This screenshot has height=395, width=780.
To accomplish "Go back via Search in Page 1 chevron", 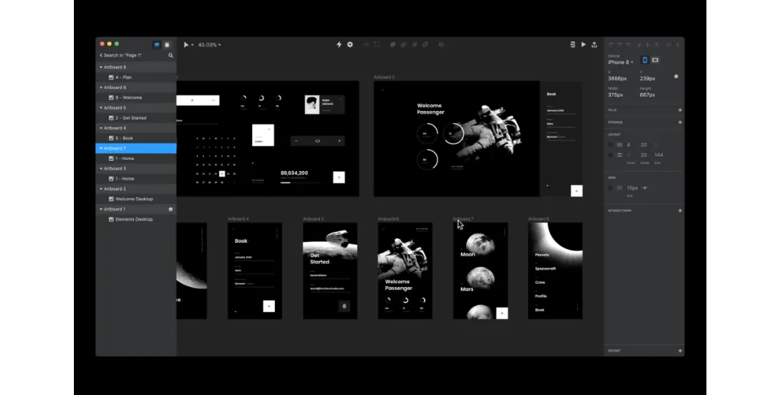I will (101, 56).
